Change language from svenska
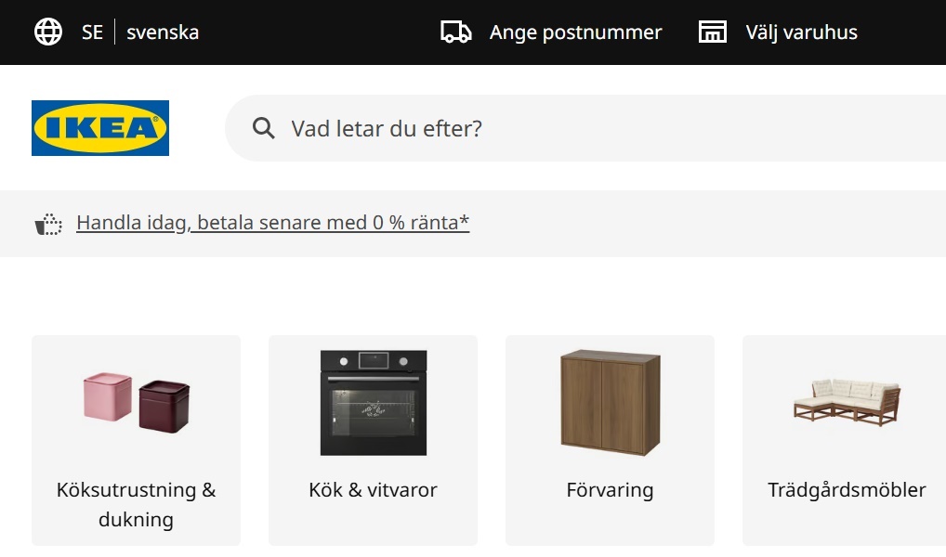This screenshot has width=946, height=557. point(163,32)
